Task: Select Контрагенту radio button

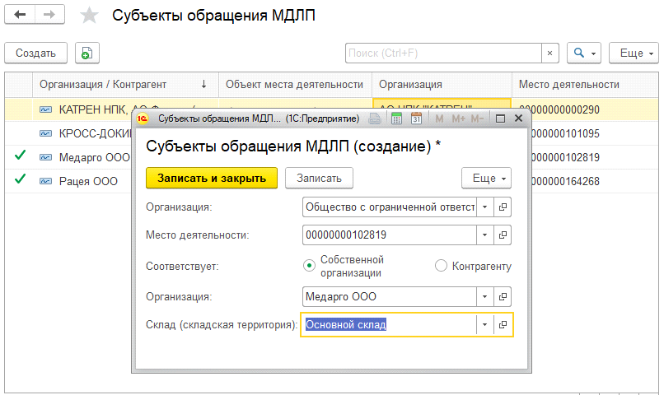Action: click(x=441, y=266)
